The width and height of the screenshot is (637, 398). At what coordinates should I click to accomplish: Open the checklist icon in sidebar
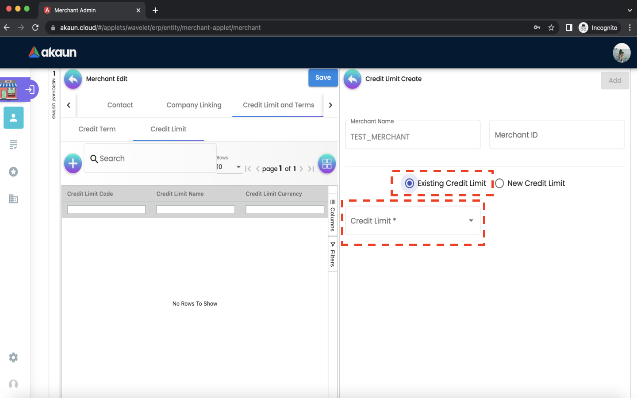pos(13,145)
